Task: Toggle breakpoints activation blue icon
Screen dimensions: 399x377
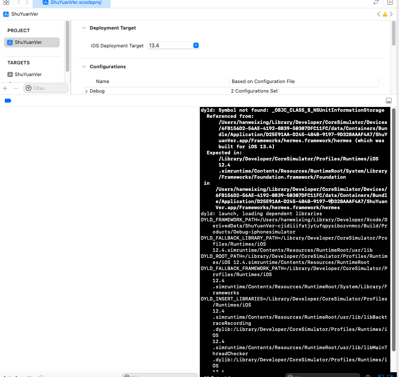Action: (x=8, y=101)
